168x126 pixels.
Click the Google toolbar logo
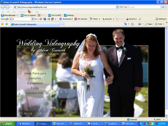point(5,19)
